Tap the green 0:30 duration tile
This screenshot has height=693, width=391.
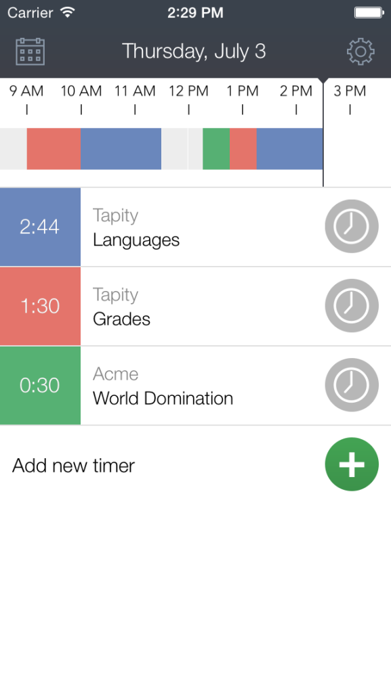40,385
